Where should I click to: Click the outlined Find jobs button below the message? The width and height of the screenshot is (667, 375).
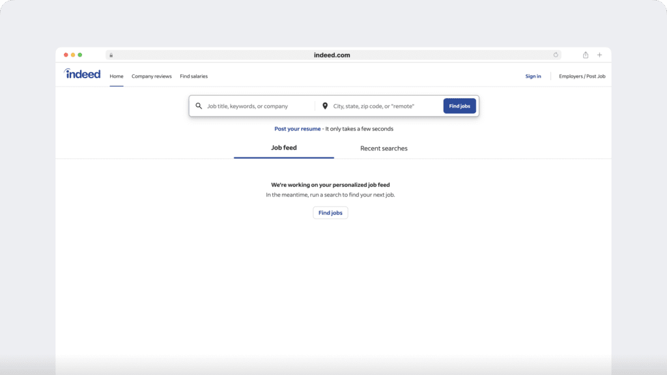[330, 213]
